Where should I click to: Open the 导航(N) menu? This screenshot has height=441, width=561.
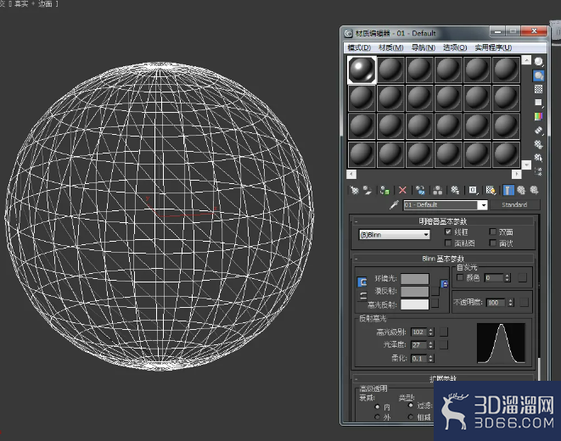pyautogui.click(x=424, y=47)
